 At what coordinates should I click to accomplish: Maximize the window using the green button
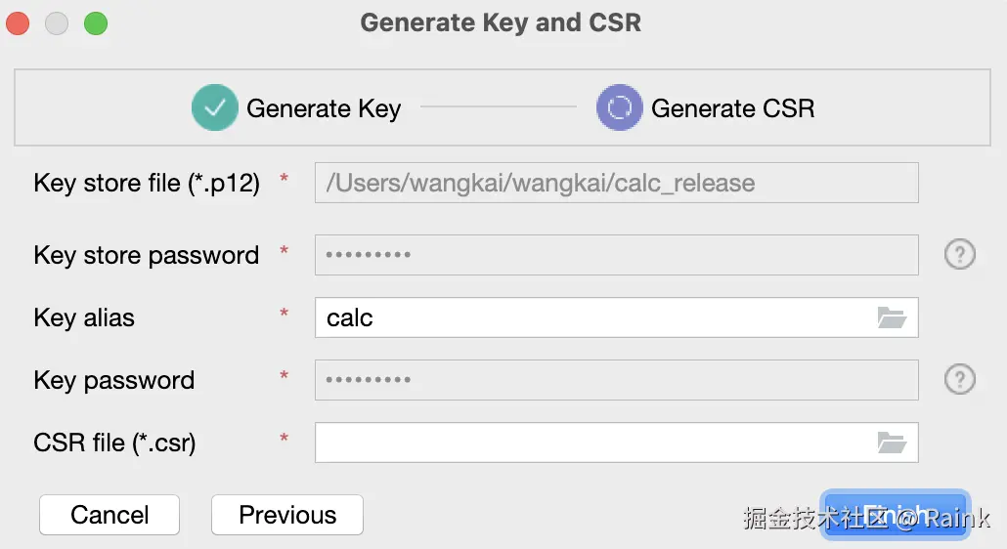(x=95, y=23)
